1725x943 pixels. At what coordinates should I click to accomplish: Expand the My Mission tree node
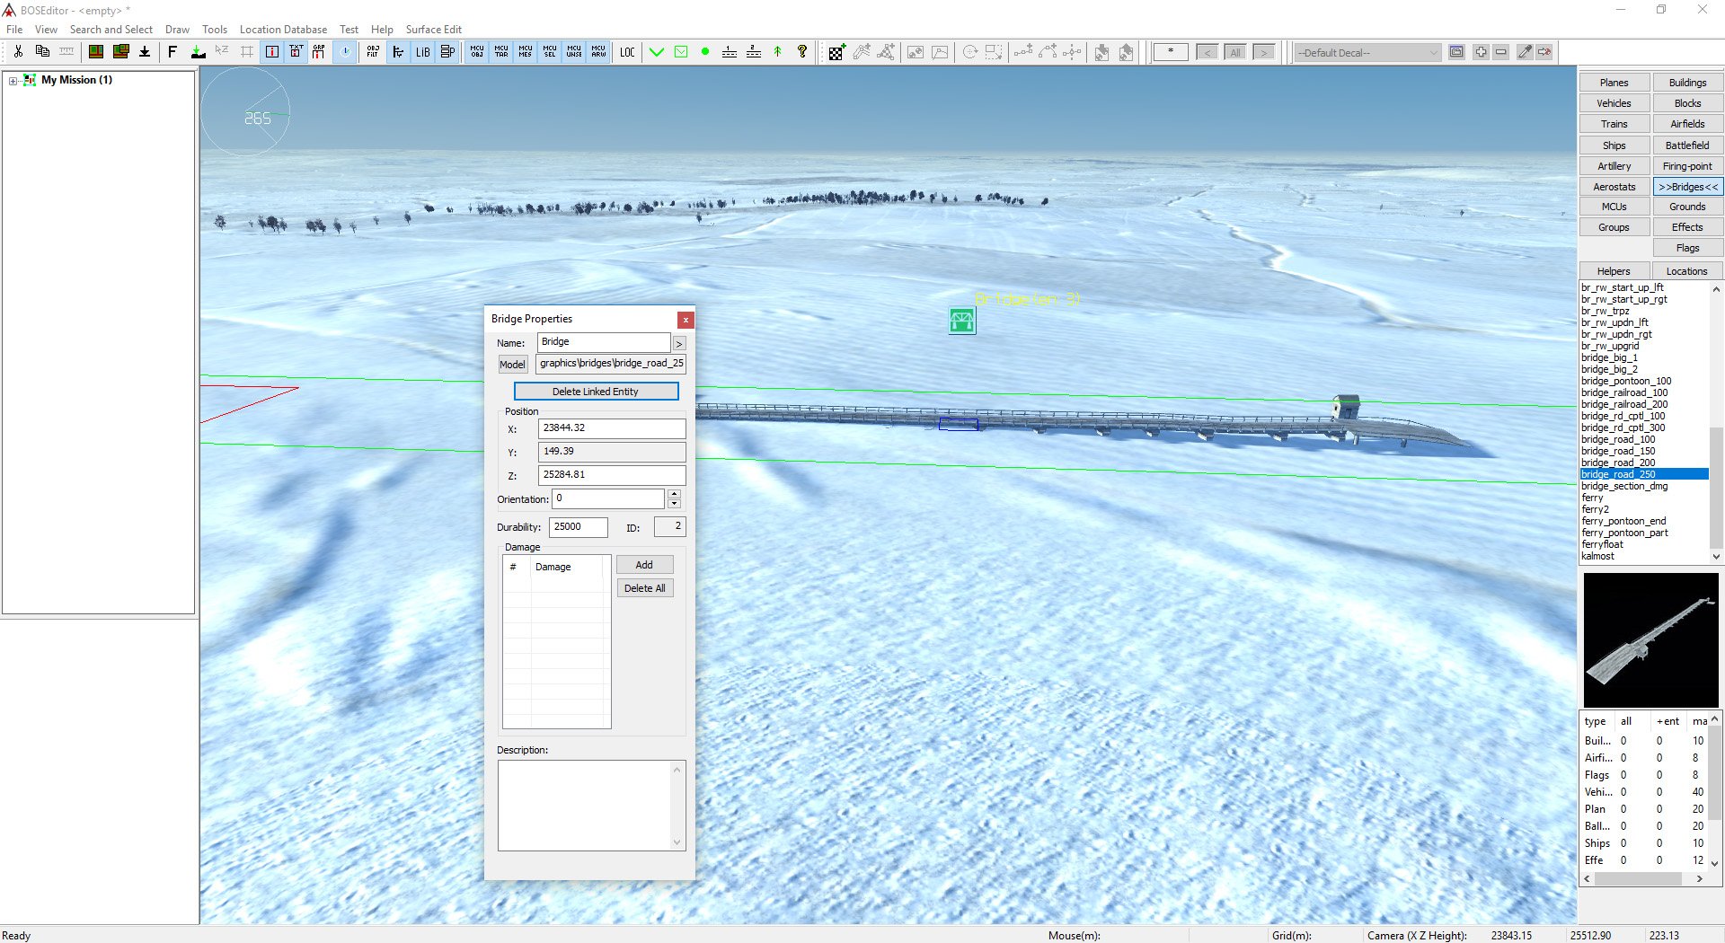[13, 81]
